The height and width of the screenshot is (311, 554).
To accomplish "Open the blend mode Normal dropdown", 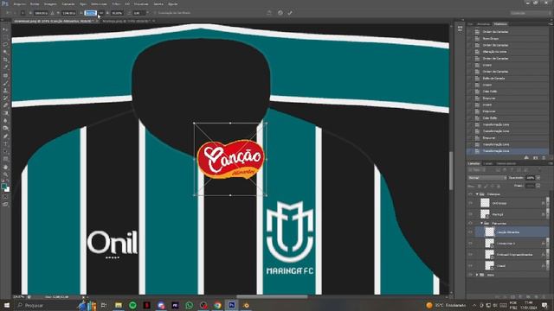I will pyautogui.click(x=486, y=178).
